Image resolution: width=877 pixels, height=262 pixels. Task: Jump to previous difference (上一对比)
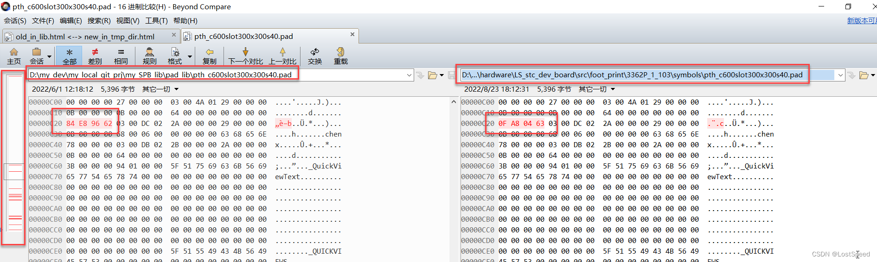pos(282,56)
